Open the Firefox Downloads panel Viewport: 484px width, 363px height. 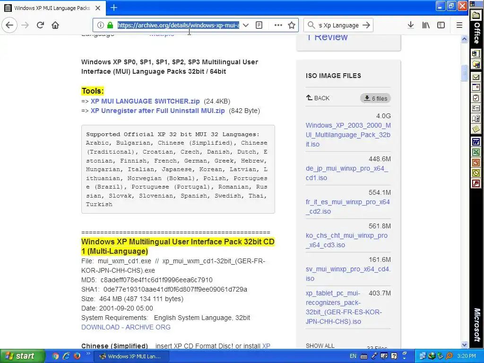[x=411, y=25]
